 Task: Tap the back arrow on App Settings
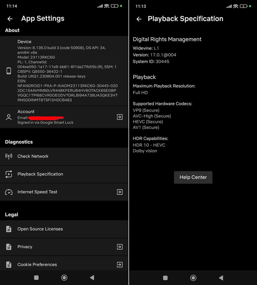click(x=10, y=19)
